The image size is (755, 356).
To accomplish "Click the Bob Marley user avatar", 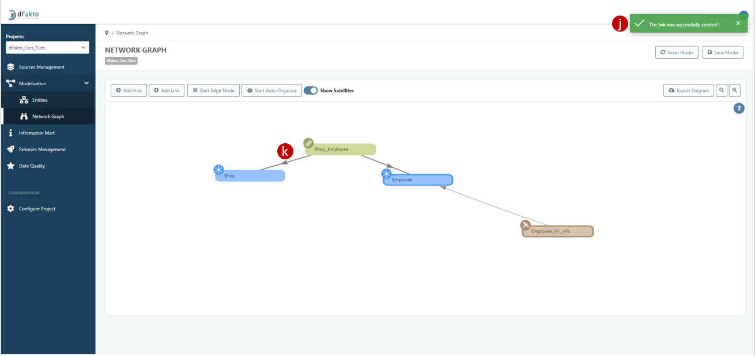I will coord(744,16).
